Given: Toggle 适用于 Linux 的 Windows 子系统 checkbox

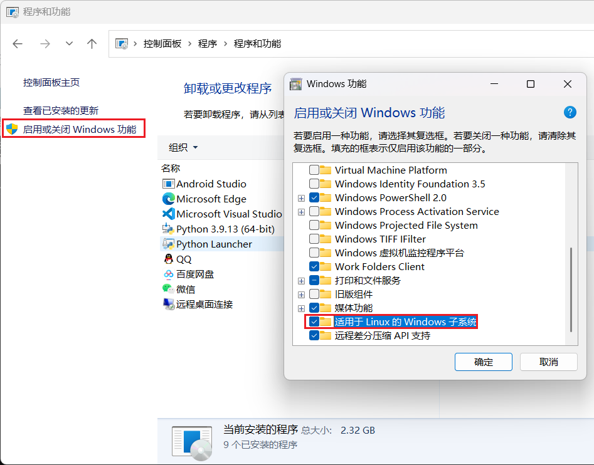Looking at the screenshot, I should tap(314, 321).
